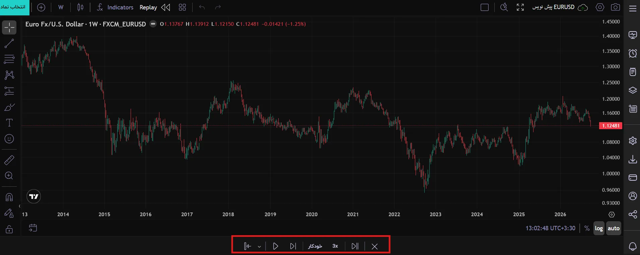Open the share icon in right sidebar
The image size is (640, 255).
(x=633, y=214)
